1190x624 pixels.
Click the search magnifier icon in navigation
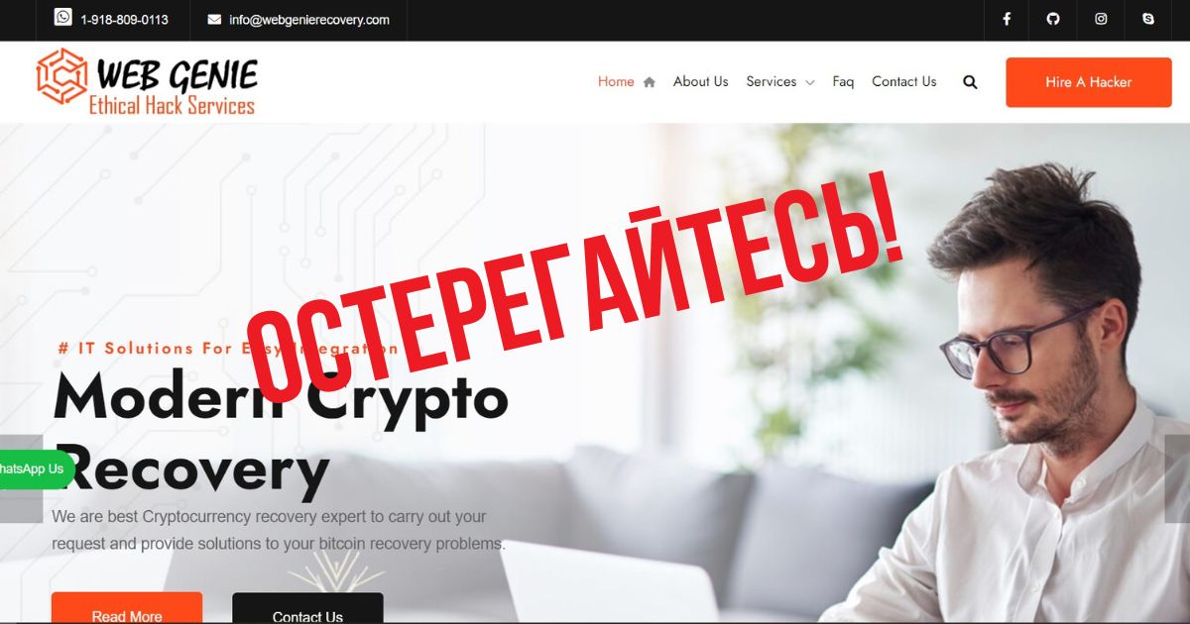(970, 82)
